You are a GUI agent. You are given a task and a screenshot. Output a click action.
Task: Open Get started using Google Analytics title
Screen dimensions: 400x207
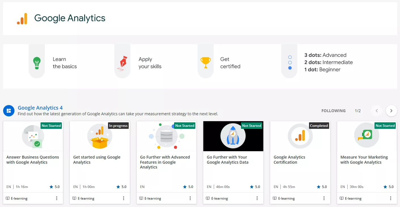[x=97, y=160]
